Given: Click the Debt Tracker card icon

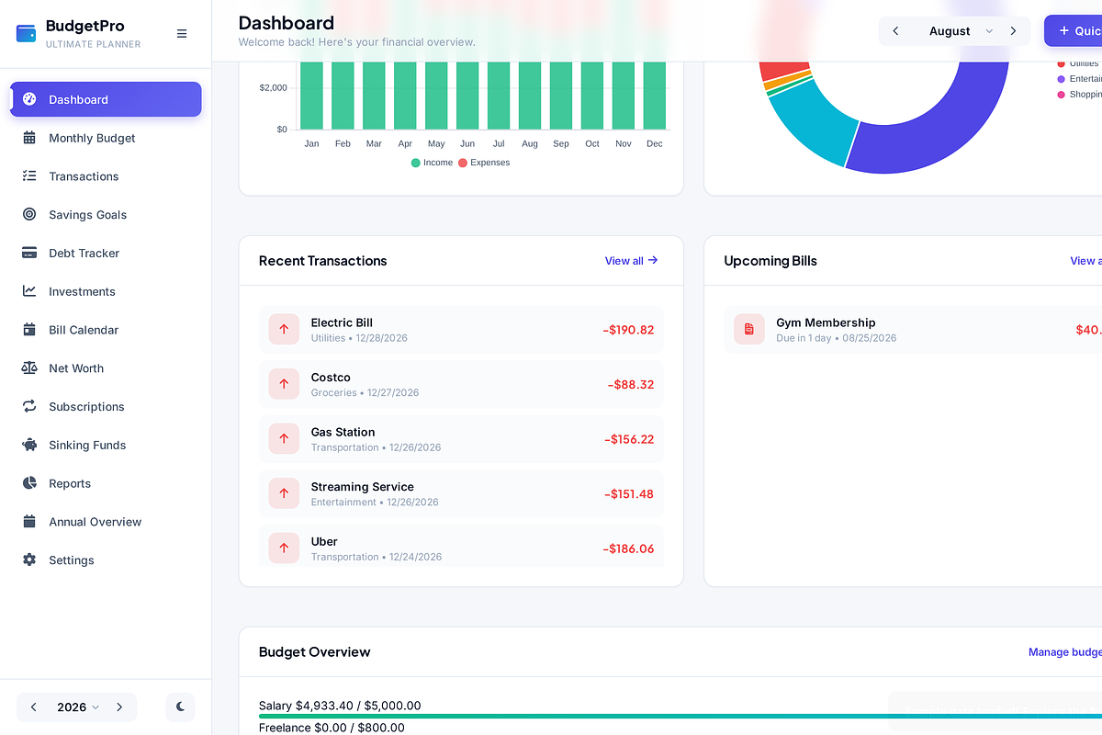Looking at the screenshot, I should [29, 253].
